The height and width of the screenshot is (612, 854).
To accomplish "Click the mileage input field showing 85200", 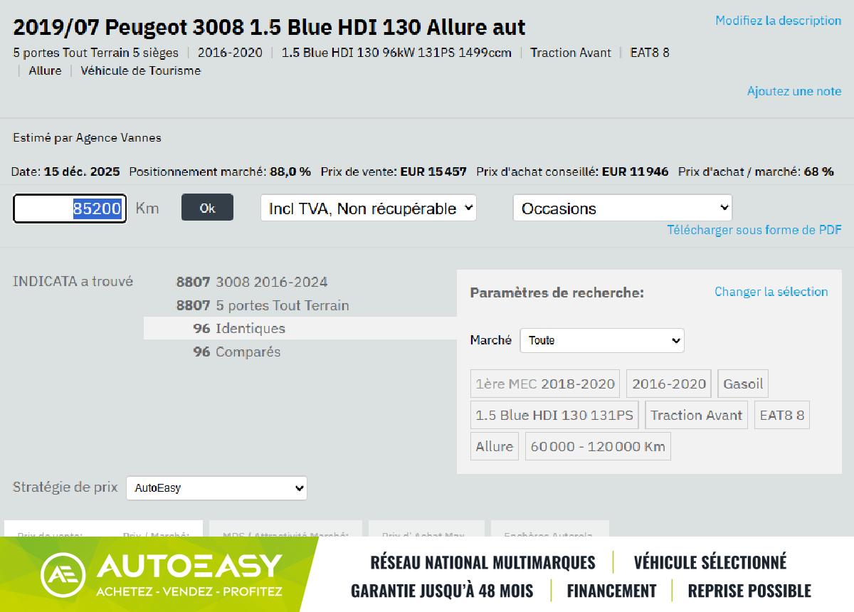I will [70, 209].
